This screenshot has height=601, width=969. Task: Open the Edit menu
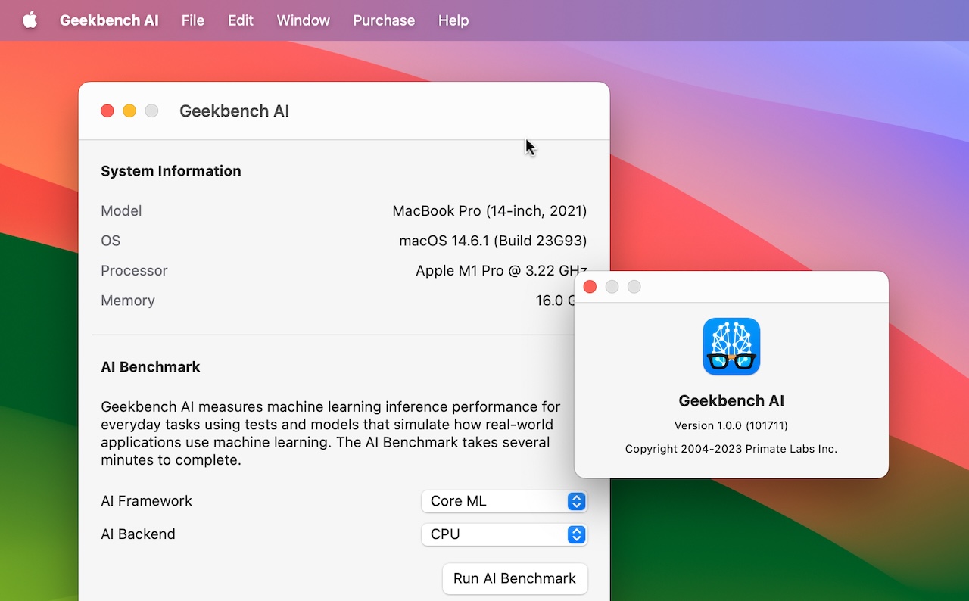[241, 20]
